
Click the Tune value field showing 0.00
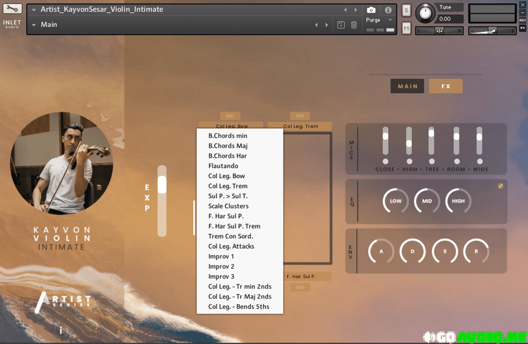(x=449, y=19)
